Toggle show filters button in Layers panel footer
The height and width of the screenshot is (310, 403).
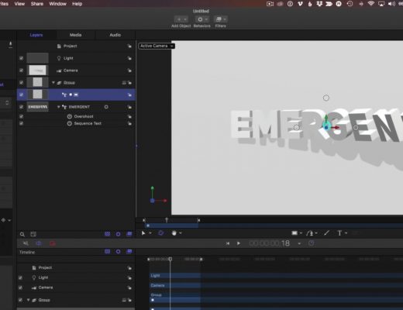tap(129, 234)
